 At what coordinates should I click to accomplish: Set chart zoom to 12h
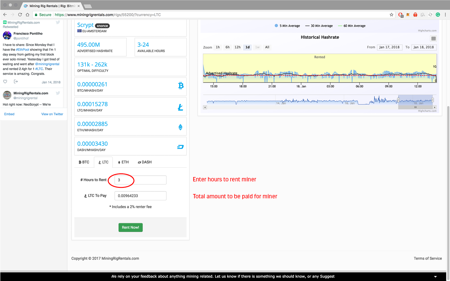pos(237,47)
